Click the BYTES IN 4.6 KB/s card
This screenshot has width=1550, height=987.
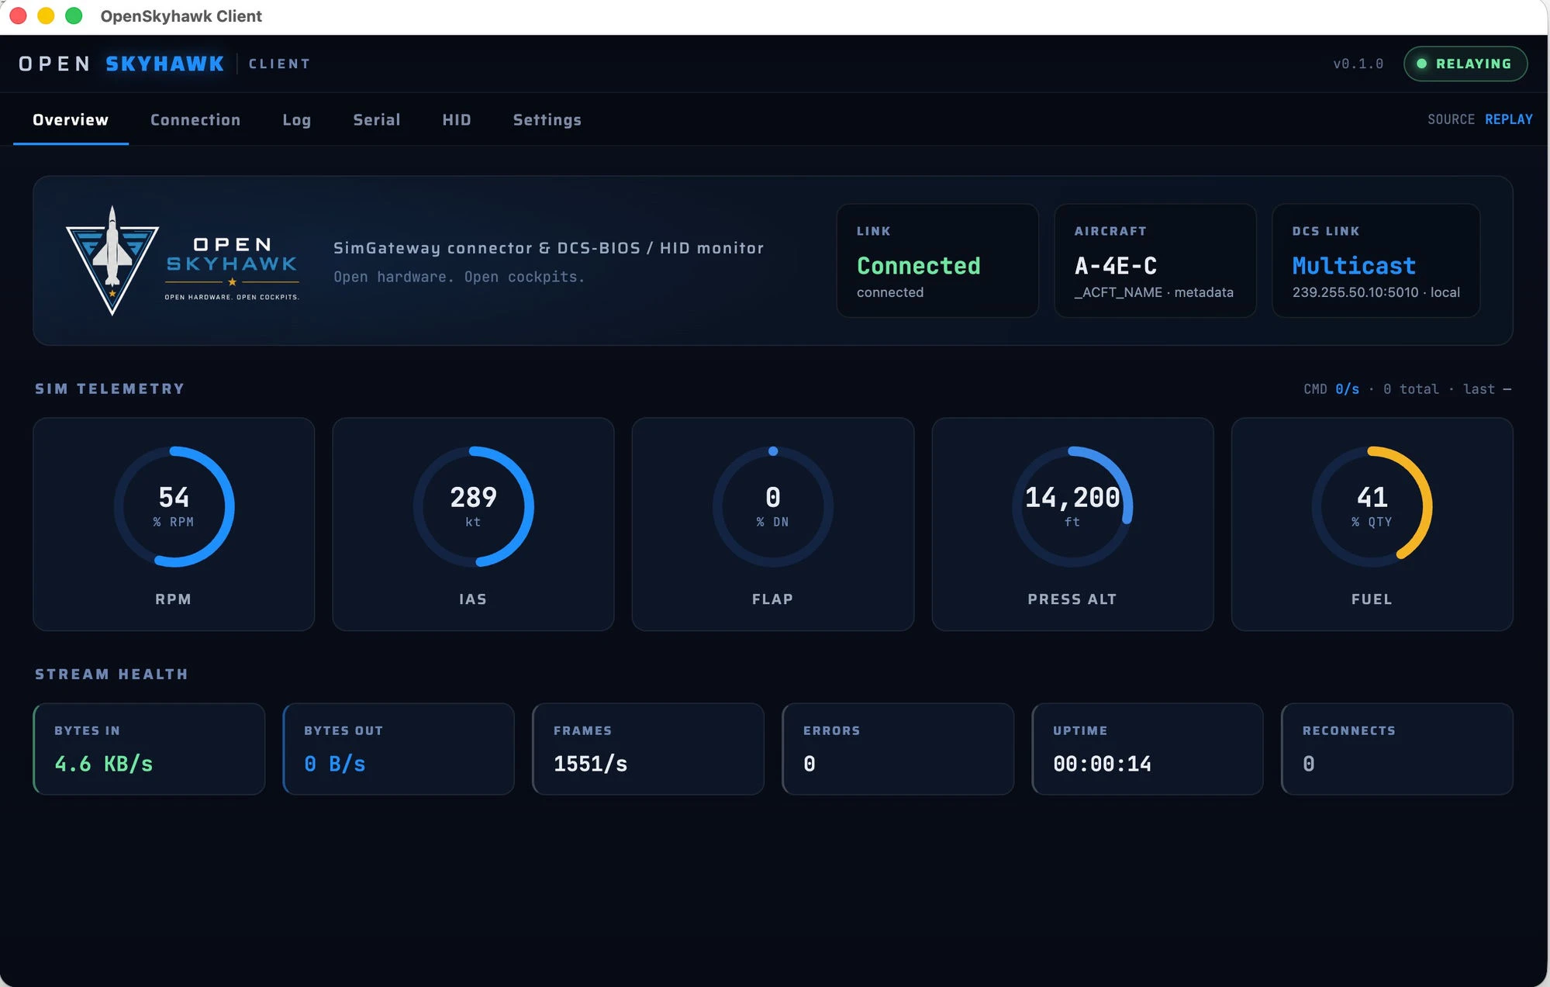click(149, 749)
